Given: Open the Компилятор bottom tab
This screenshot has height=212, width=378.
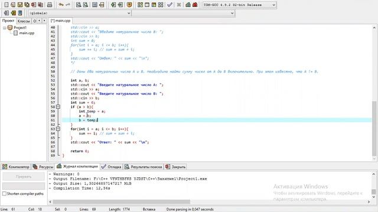Looking at the screenshot, I should (x=16, y=167).
